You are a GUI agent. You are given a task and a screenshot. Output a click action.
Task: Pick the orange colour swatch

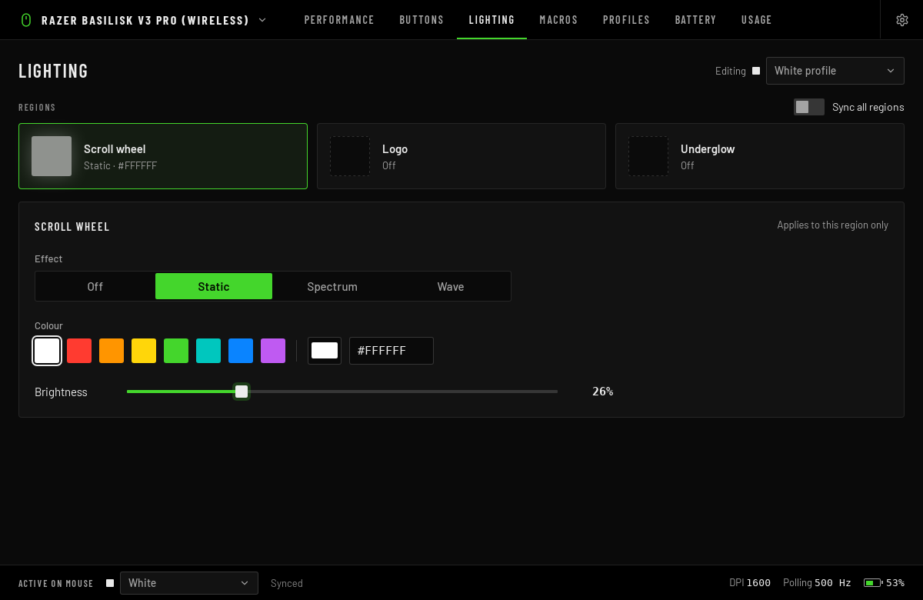112,351
